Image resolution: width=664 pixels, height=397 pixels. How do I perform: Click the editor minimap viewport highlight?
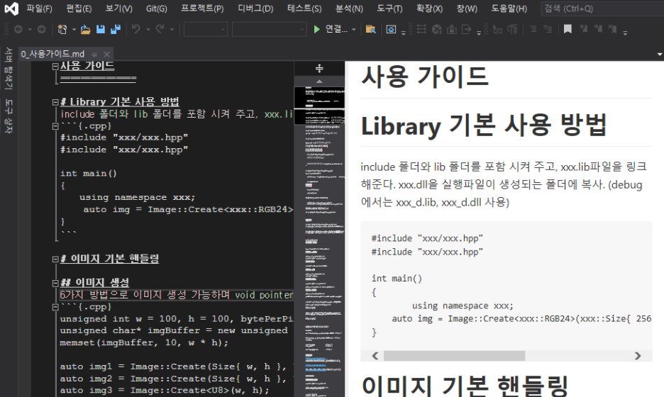(x=319, y=106)
